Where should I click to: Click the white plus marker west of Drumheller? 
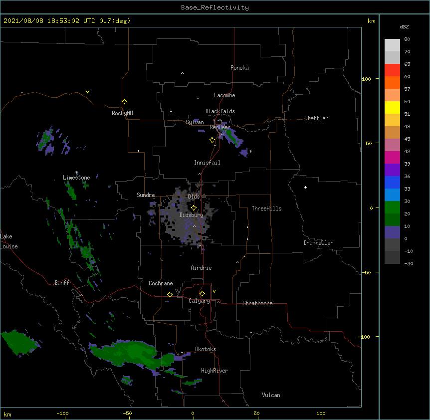(305, 187)
